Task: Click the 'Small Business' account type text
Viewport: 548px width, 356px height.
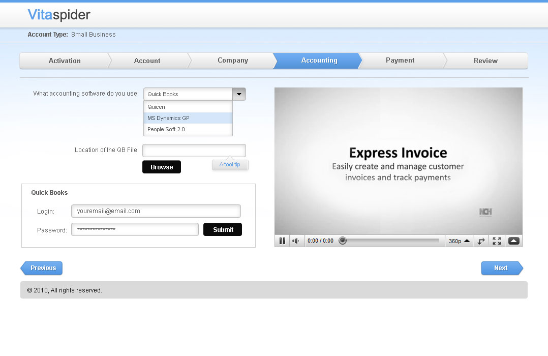Action: point(94,35)
